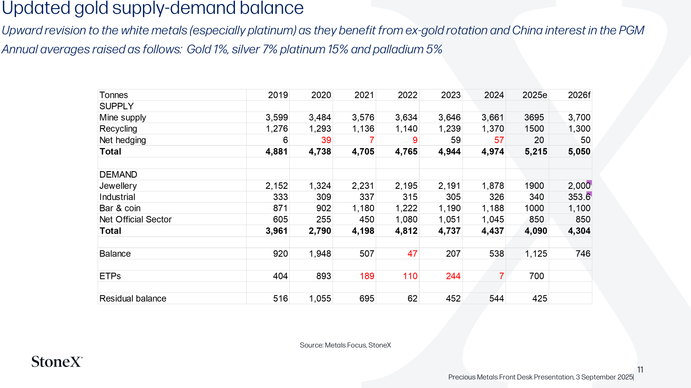Click Bar & coin 2025e value 1000

(534, 208)
